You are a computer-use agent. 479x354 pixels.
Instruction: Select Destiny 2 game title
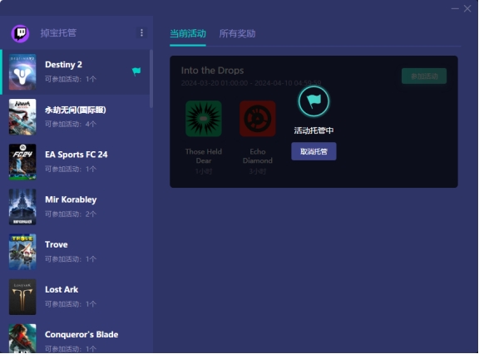63,65
